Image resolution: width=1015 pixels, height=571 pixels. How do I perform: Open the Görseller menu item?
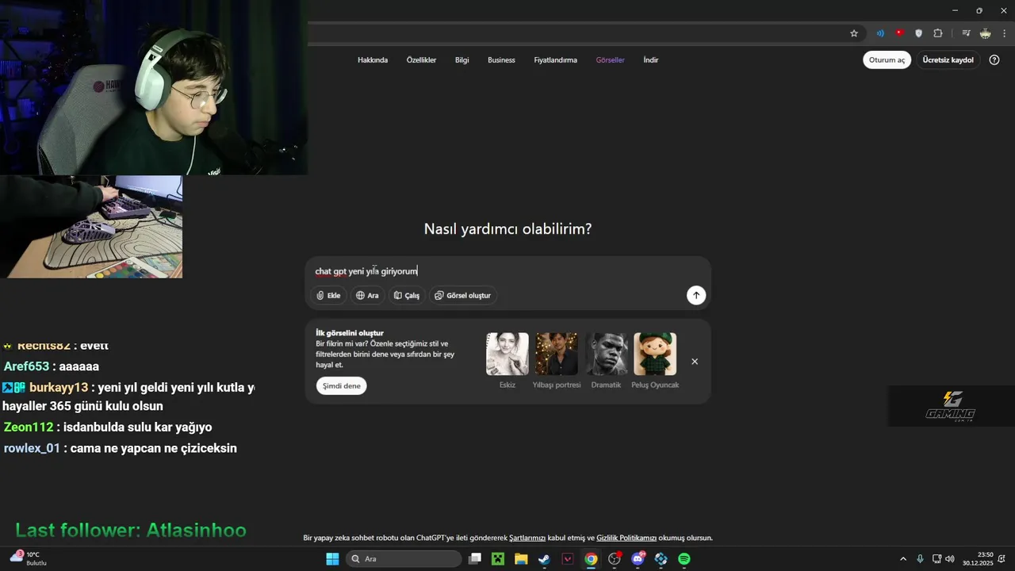coord(611,60)
